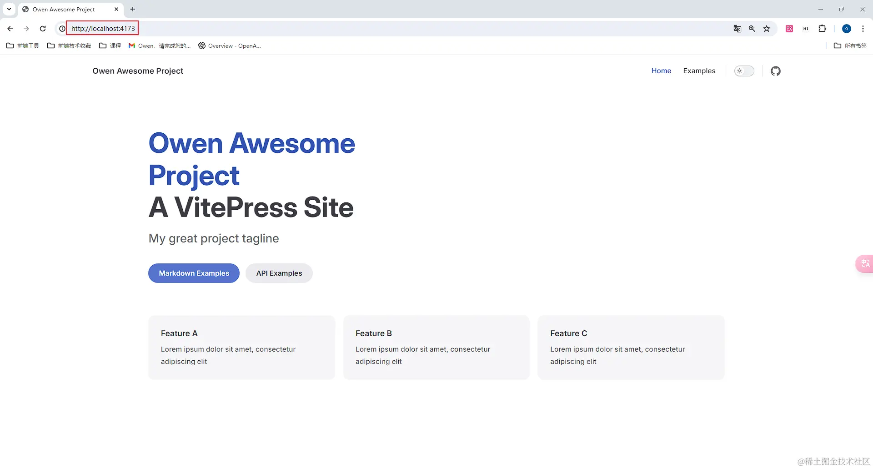The height and width of the screenshot is (469, 873).
Task: Toggle the dark mode appearance switch
Action: pyautogui.click(x=744, y=71)
